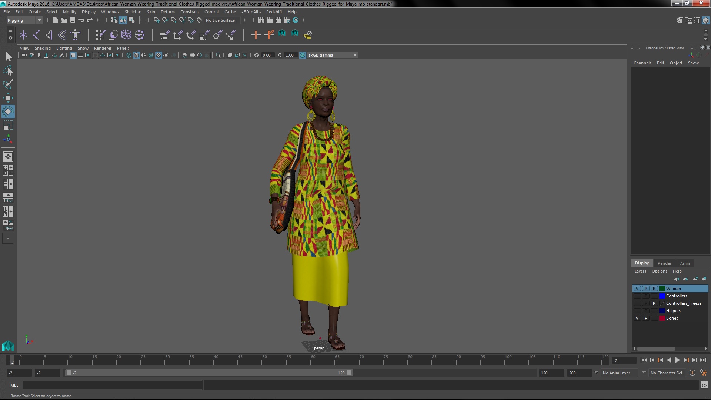Open viewport Shading menu

tap(43, 48)
